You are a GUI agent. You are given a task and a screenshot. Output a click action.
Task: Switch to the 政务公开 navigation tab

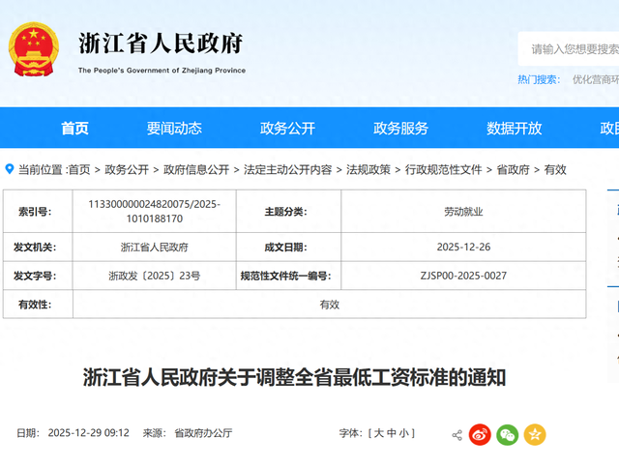287,129
